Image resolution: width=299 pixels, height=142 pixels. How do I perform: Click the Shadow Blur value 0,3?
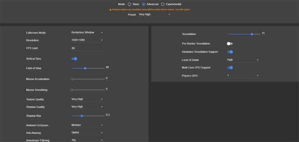click(108, 115)
